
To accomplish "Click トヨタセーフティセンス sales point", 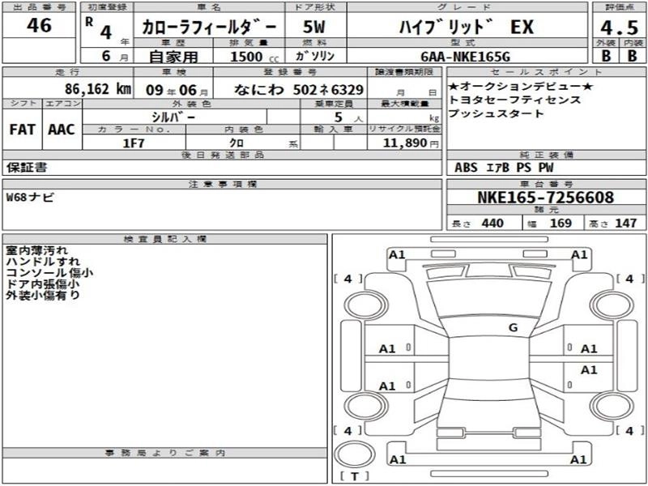I will [514, 100].
